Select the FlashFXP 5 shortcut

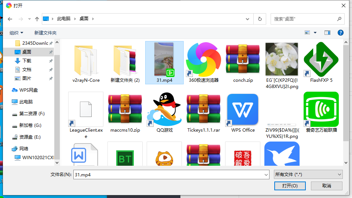click(321, 63)
